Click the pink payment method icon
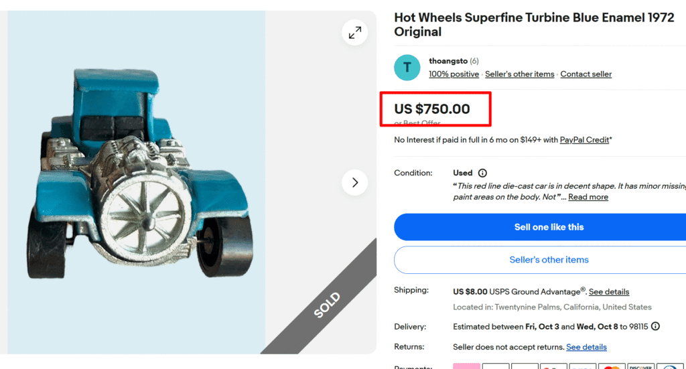The image size is (686, 369). coord(466,366)
